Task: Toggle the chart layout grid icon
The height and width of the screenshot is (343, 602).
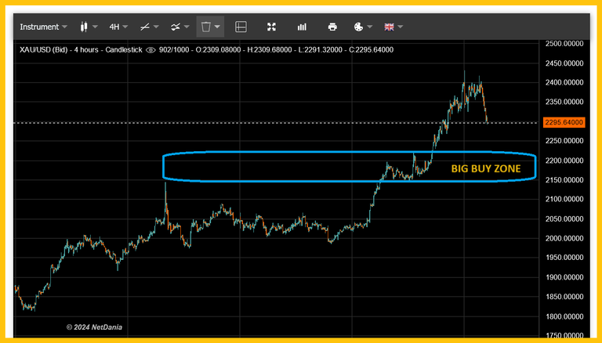Action: click(241, 27)
